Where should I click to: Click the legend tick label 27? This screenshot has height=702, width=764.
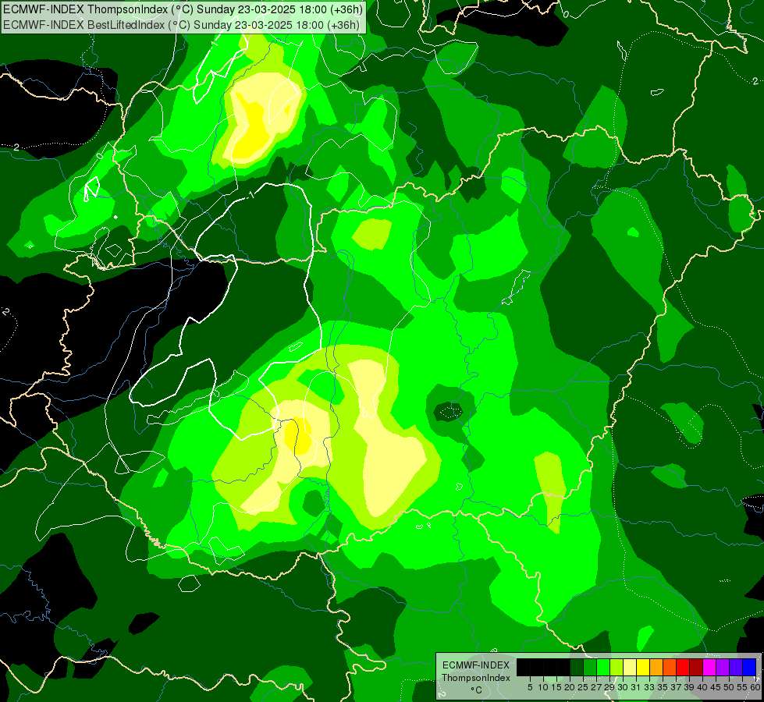[x=596, y=687]
